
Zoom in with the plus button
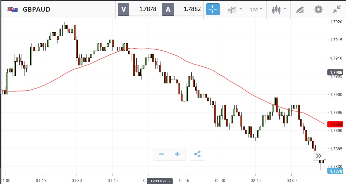pyautogui.click(x=177, y=154)
